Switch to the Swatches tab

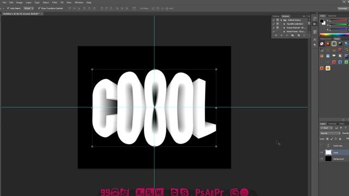(x=332, y=16)
